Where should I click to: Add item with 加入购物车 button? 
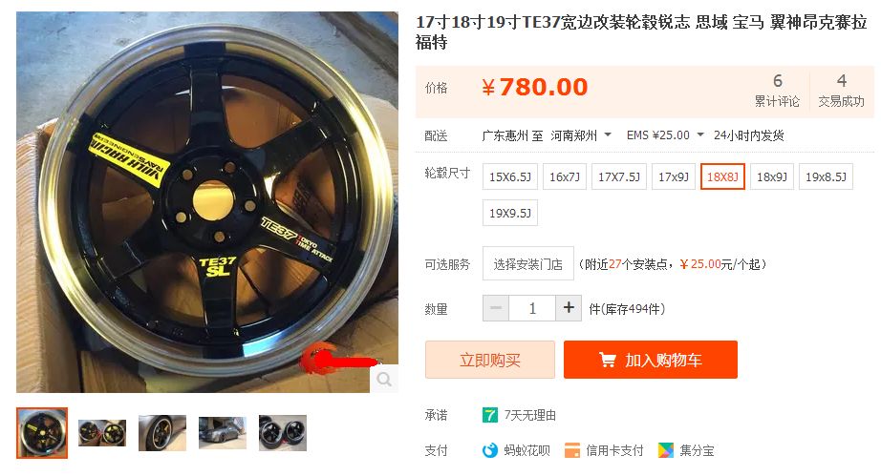pyautogui.click(x=651, y=360)
